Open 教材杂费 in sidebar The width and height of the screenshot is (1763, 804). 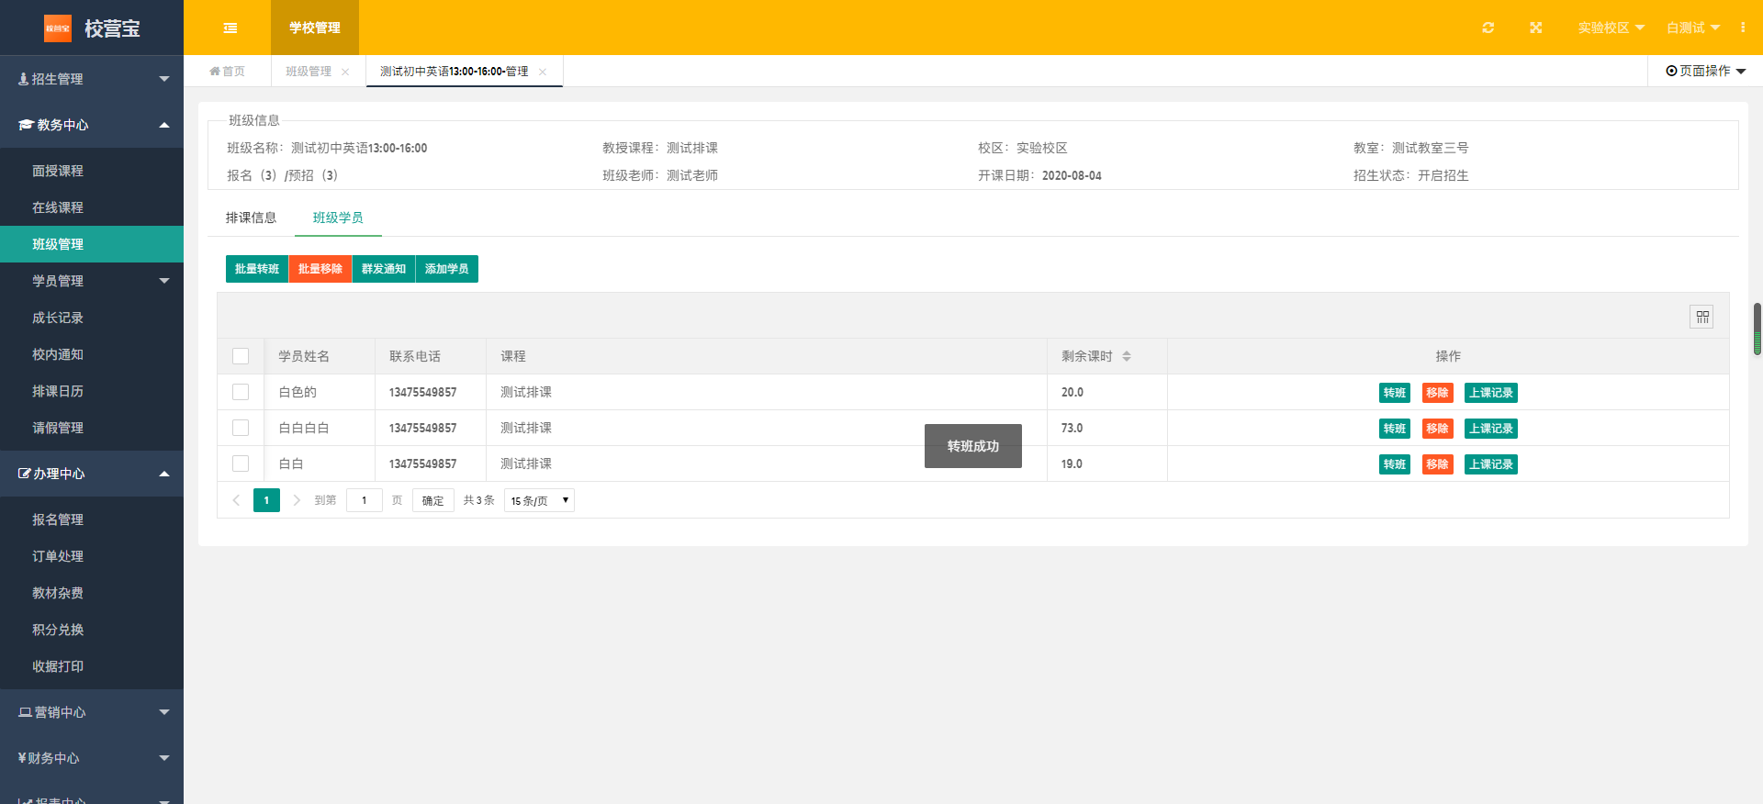click(x=92, y=593)
